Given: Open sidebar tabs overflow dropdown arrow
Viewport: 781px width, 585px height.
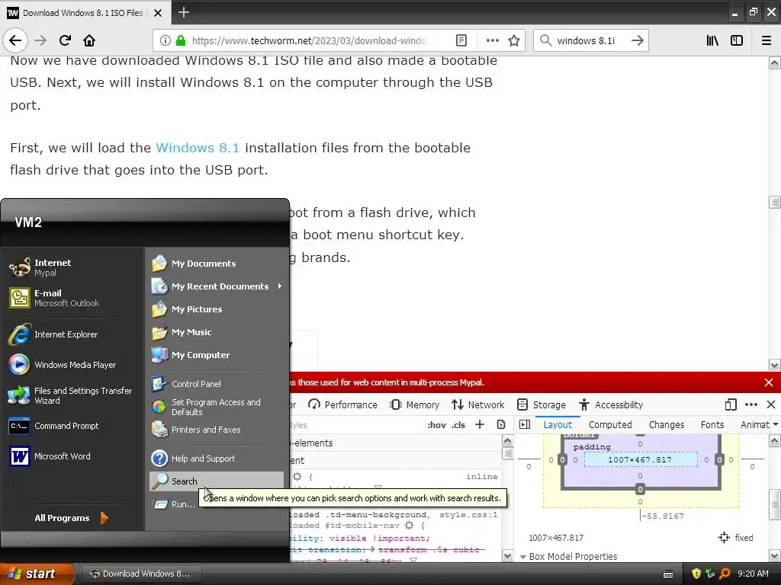Looking at the screenshot, I should 775,424.
